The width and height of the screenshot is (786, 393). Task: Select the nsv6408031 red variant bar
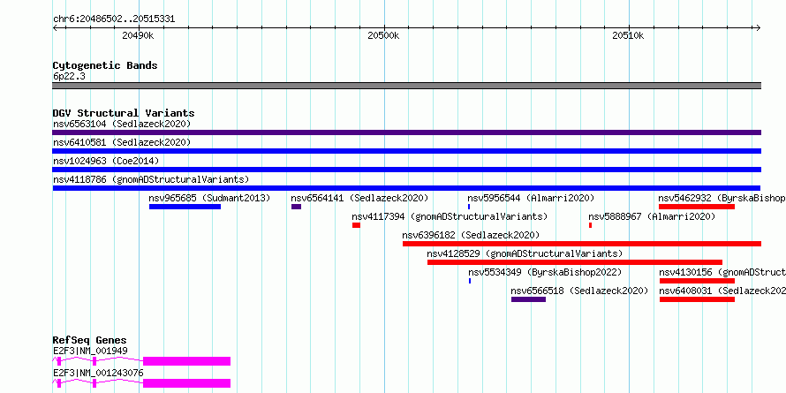click(697, 299)
